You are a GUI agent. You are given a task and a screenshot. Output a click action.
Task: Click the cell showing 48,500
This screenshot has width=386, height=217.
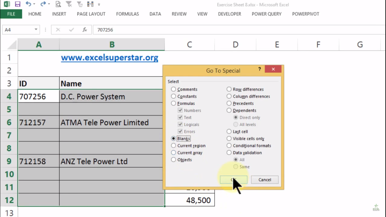click(x=190, y=200)
